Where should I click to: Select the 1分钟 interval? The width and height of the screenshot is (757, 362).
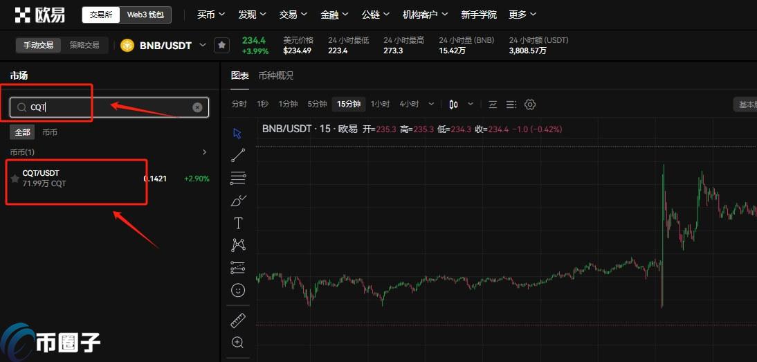tap(288, 105)
